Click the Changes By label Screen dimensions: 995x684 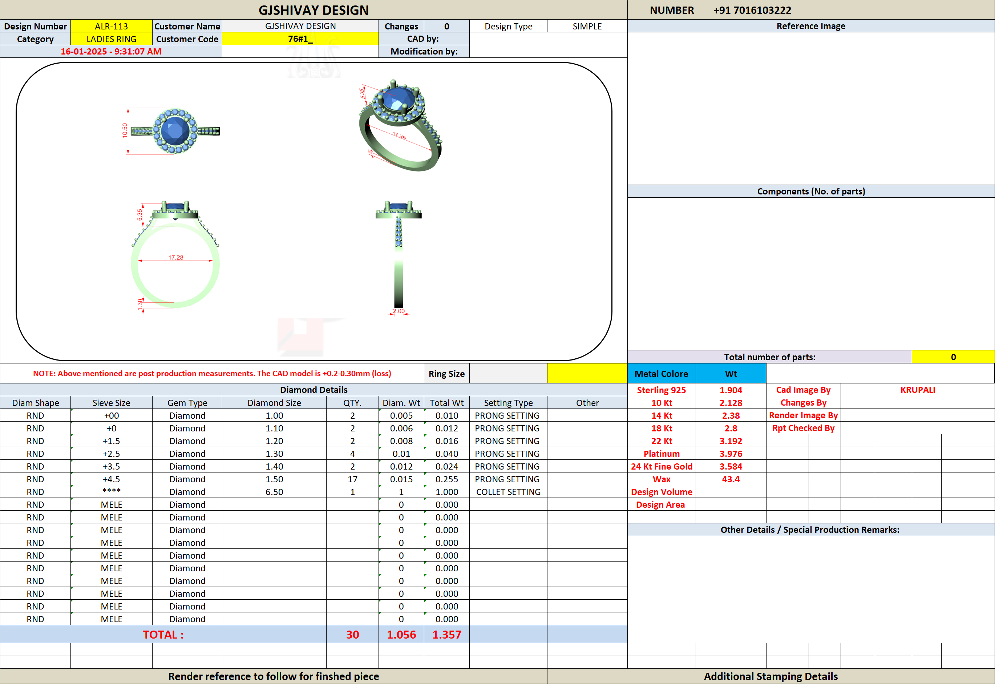coord(803,402)
